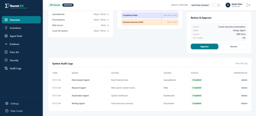Open the Overview menu item

click(x=21, y=20)
